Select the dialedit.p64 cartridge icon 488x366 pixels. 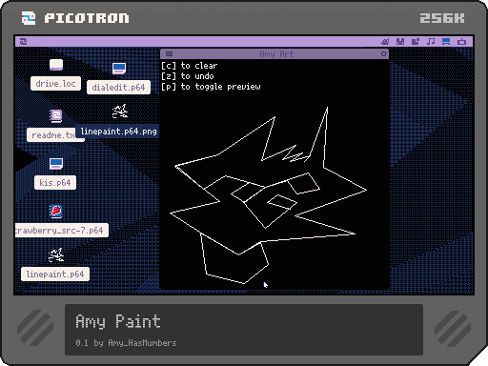119,68
